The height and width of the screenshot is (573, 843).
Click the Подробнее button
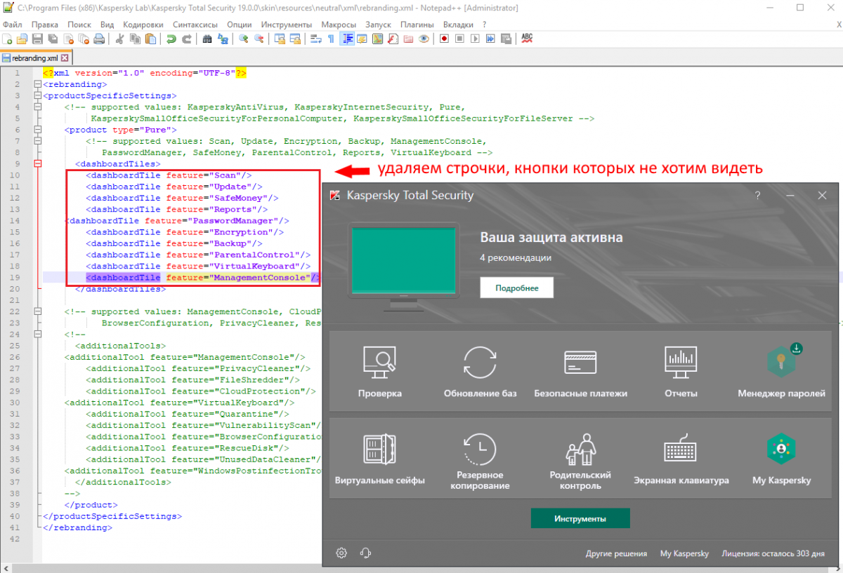(x=516, y=288)
